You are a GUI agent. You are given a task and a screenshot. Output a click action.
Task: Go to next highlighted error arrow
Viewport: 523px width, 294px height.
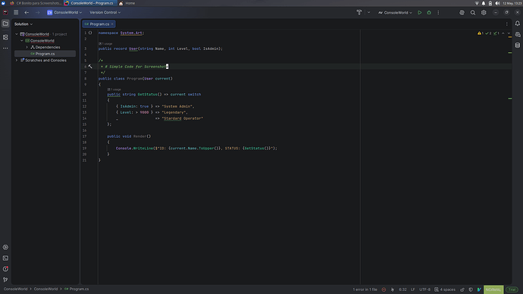pyautogui.click(x=509, y=33)
